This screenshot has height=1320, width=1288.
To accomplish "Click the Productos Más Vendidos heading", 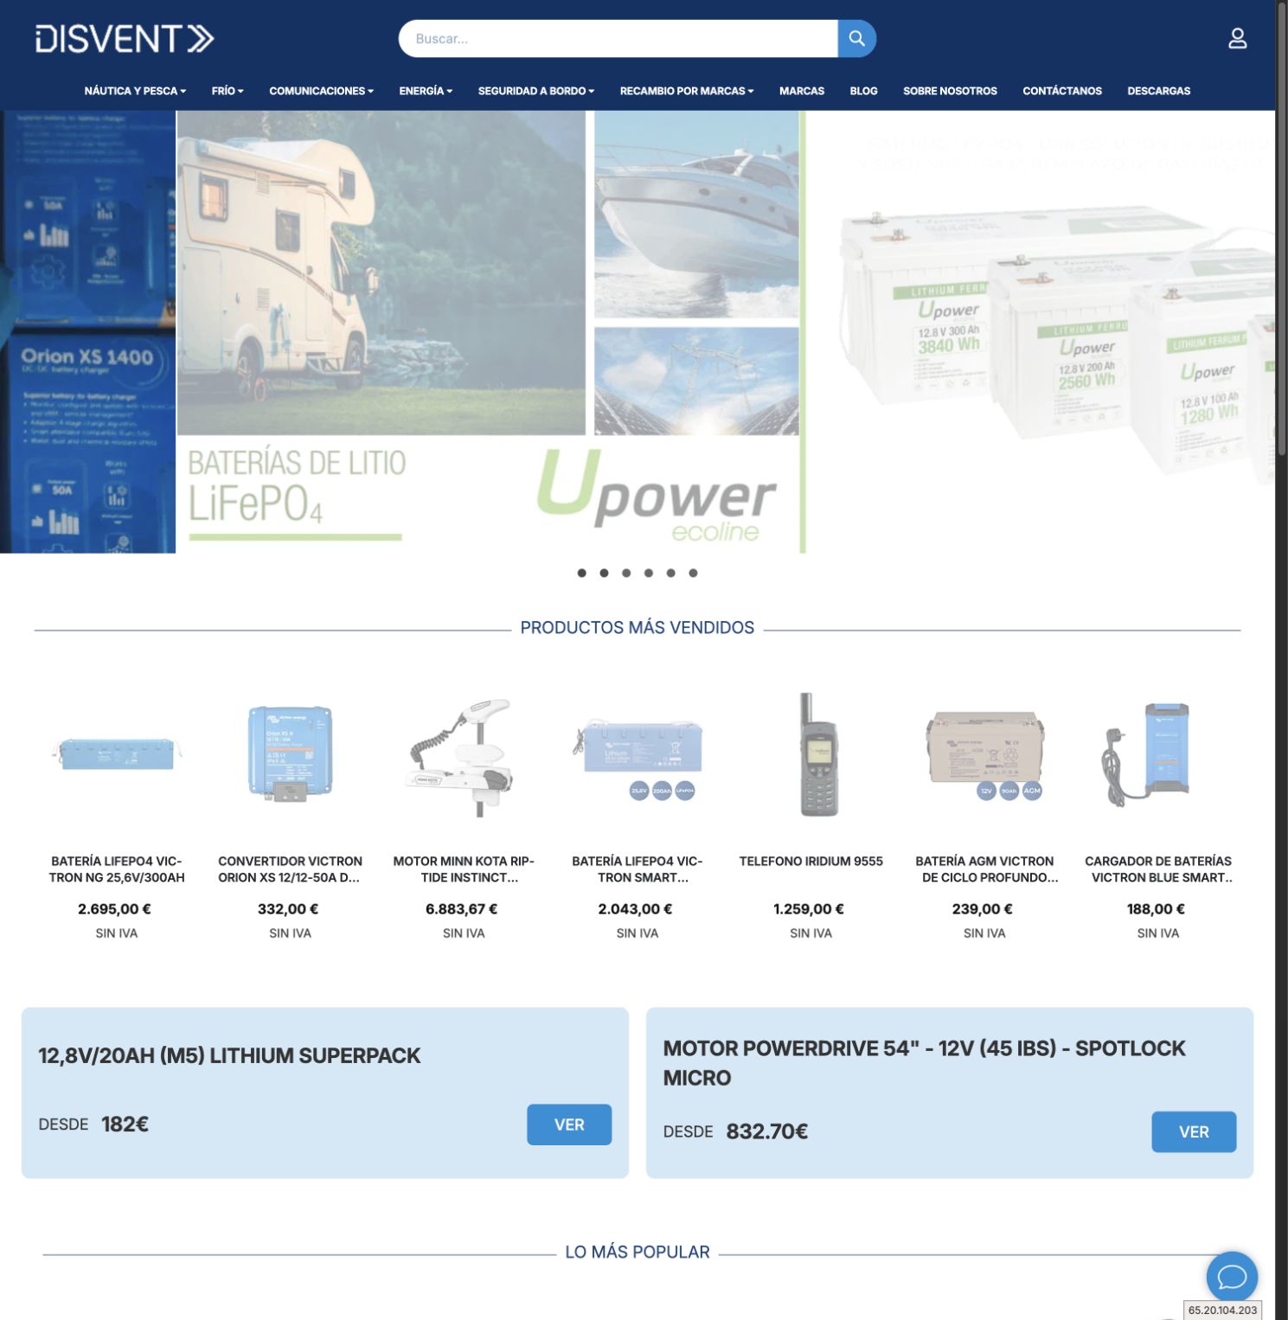I will click(x=638, y=628).
